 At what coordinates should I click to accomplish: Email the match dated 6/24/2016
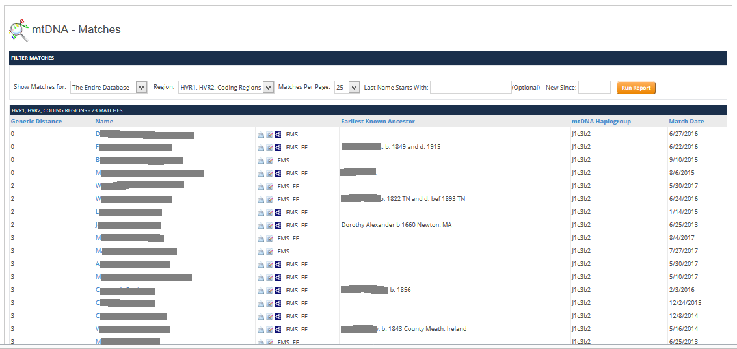(x=261, y=200)
